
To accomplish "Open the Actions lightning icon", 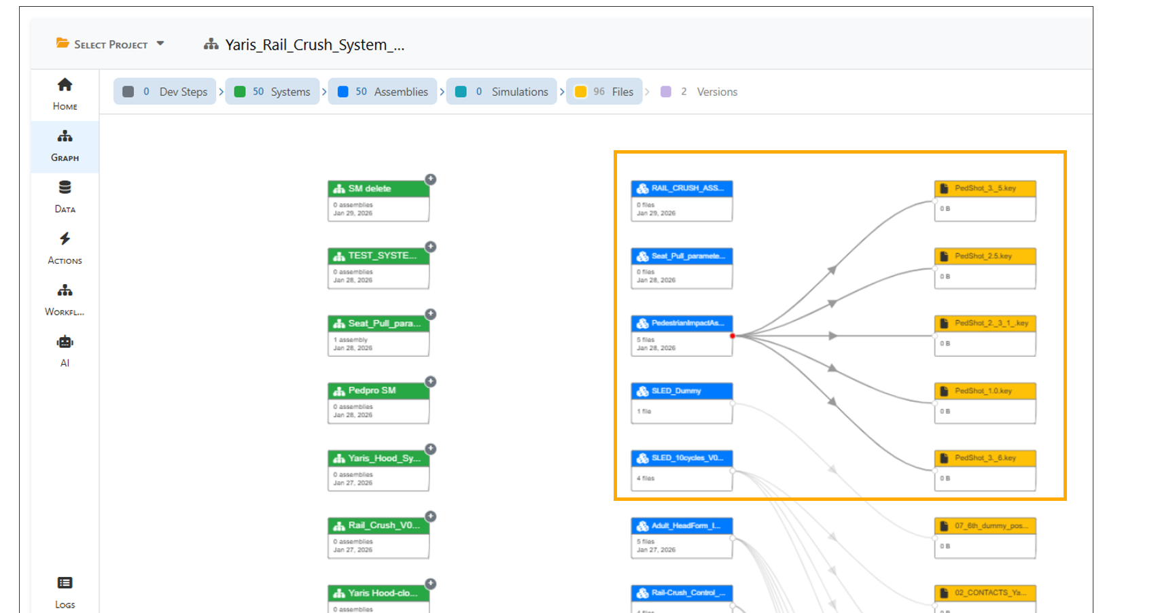I will [65, 239].
